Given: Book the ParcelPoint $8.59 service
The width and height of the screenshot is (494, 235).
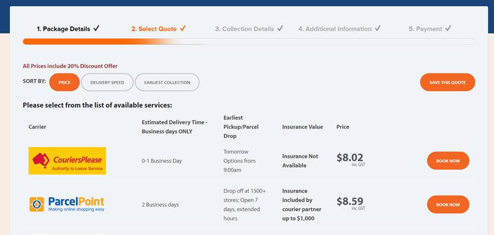Looking at the screenshot, I should pyautogui.click(x=448, y=205).
